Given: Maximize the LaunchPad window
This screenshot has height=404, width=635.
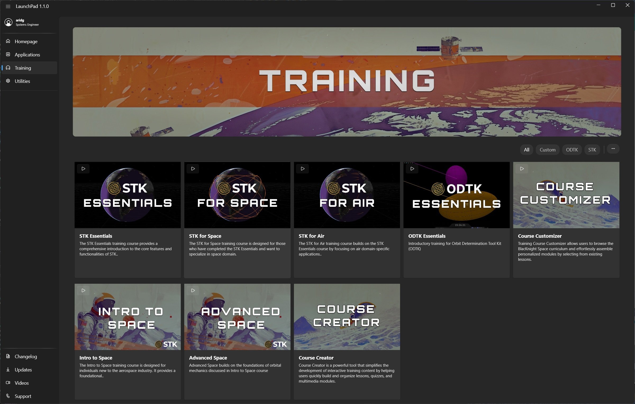Looking at the screenshot, I should click(613, 5).
